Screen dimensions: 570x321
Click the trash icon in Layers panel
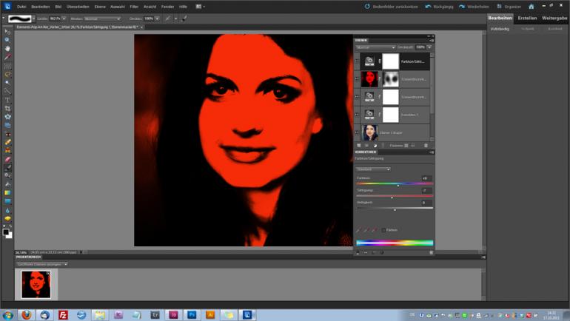pyautogui.click(x=426, y=146)
